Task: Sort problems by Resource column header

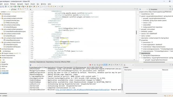Action: click(165, 70)
